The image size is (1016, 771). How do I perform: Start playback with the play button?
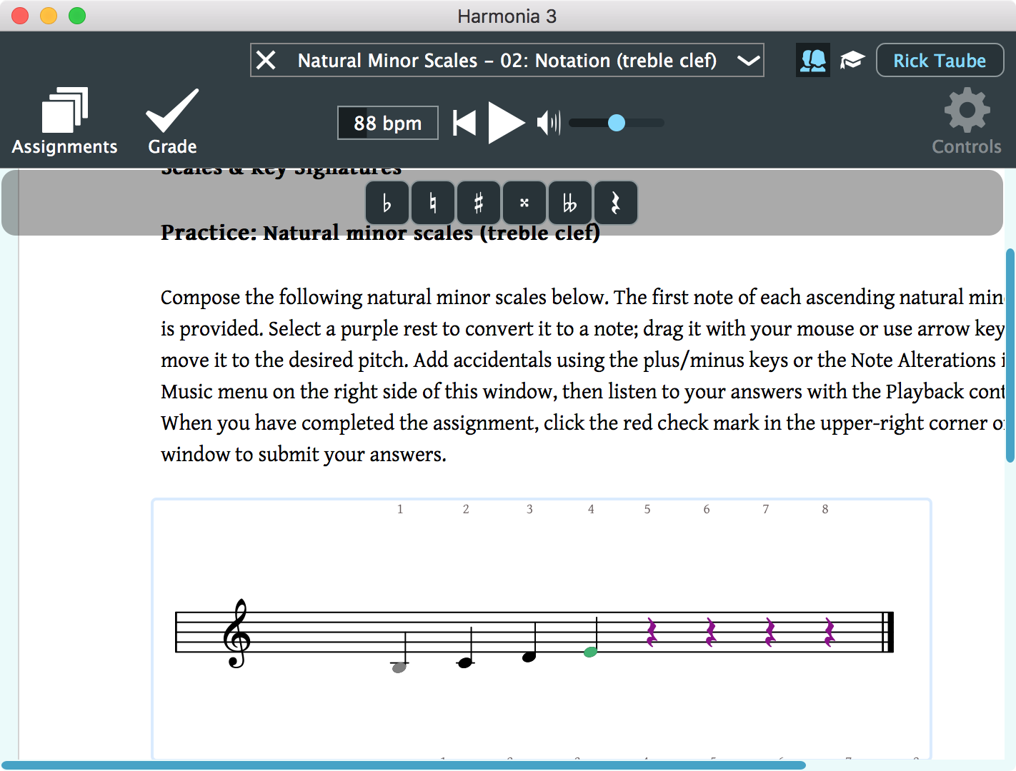coord(506,123)
